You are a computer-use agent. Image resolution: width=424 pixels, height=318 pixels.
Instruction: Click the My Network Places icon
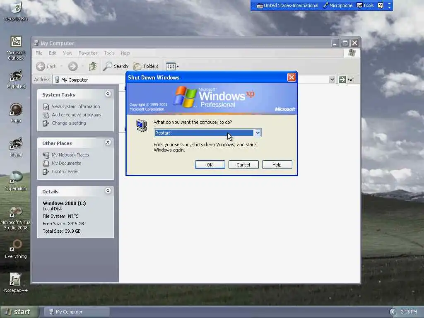pos(46,155)
